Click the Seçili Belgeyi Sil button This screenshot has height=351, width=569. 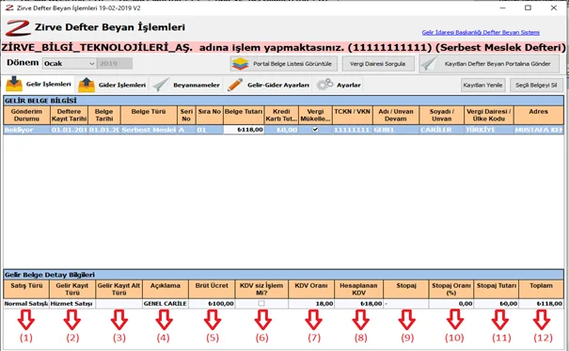pyautogui.click(x=536, y=85)
